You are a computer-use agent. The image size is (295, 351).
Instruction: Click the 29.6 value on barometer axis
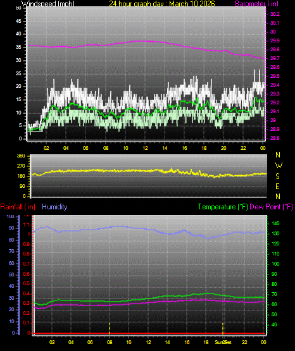tap(275, 68)
